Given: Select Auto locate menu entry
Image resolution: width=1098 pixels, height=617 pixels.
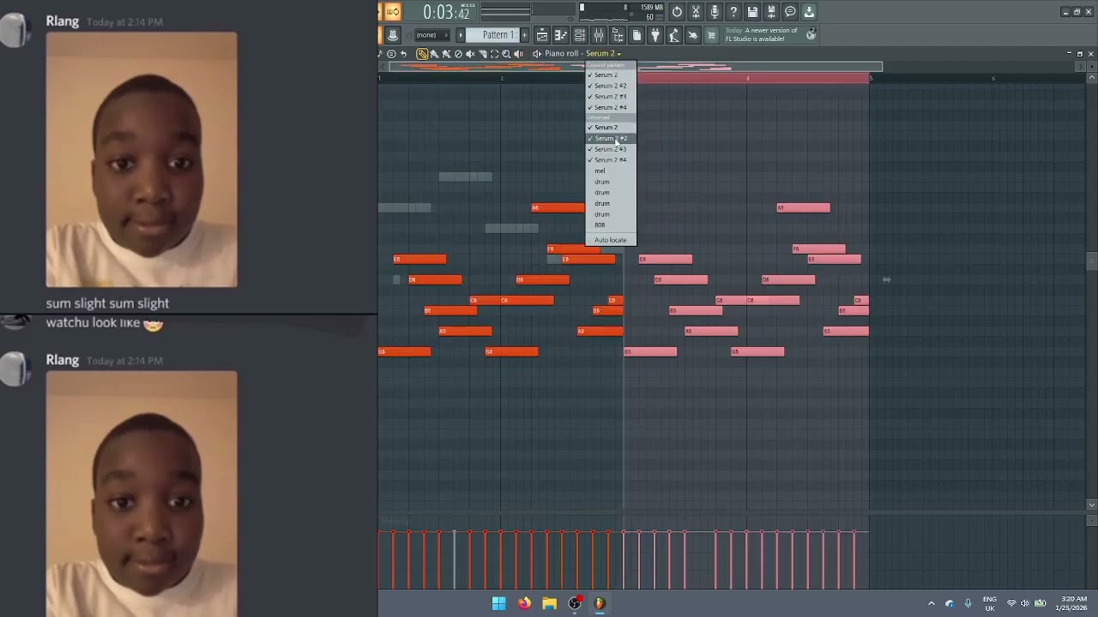Looking at the screenshot, I should click(x=611, y=240).
